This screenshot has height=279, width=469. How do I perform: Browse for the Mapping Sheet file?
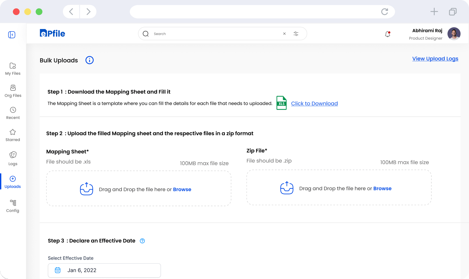point(182,190)
